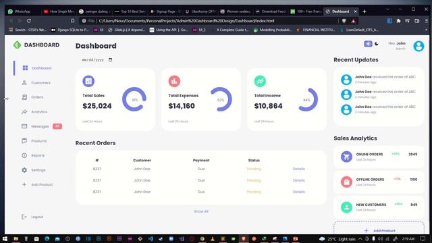The height and width of the screenshot is (243, 432).
Task: Click the Total Expenses 62% progress ring
Action: pos(221,99)
